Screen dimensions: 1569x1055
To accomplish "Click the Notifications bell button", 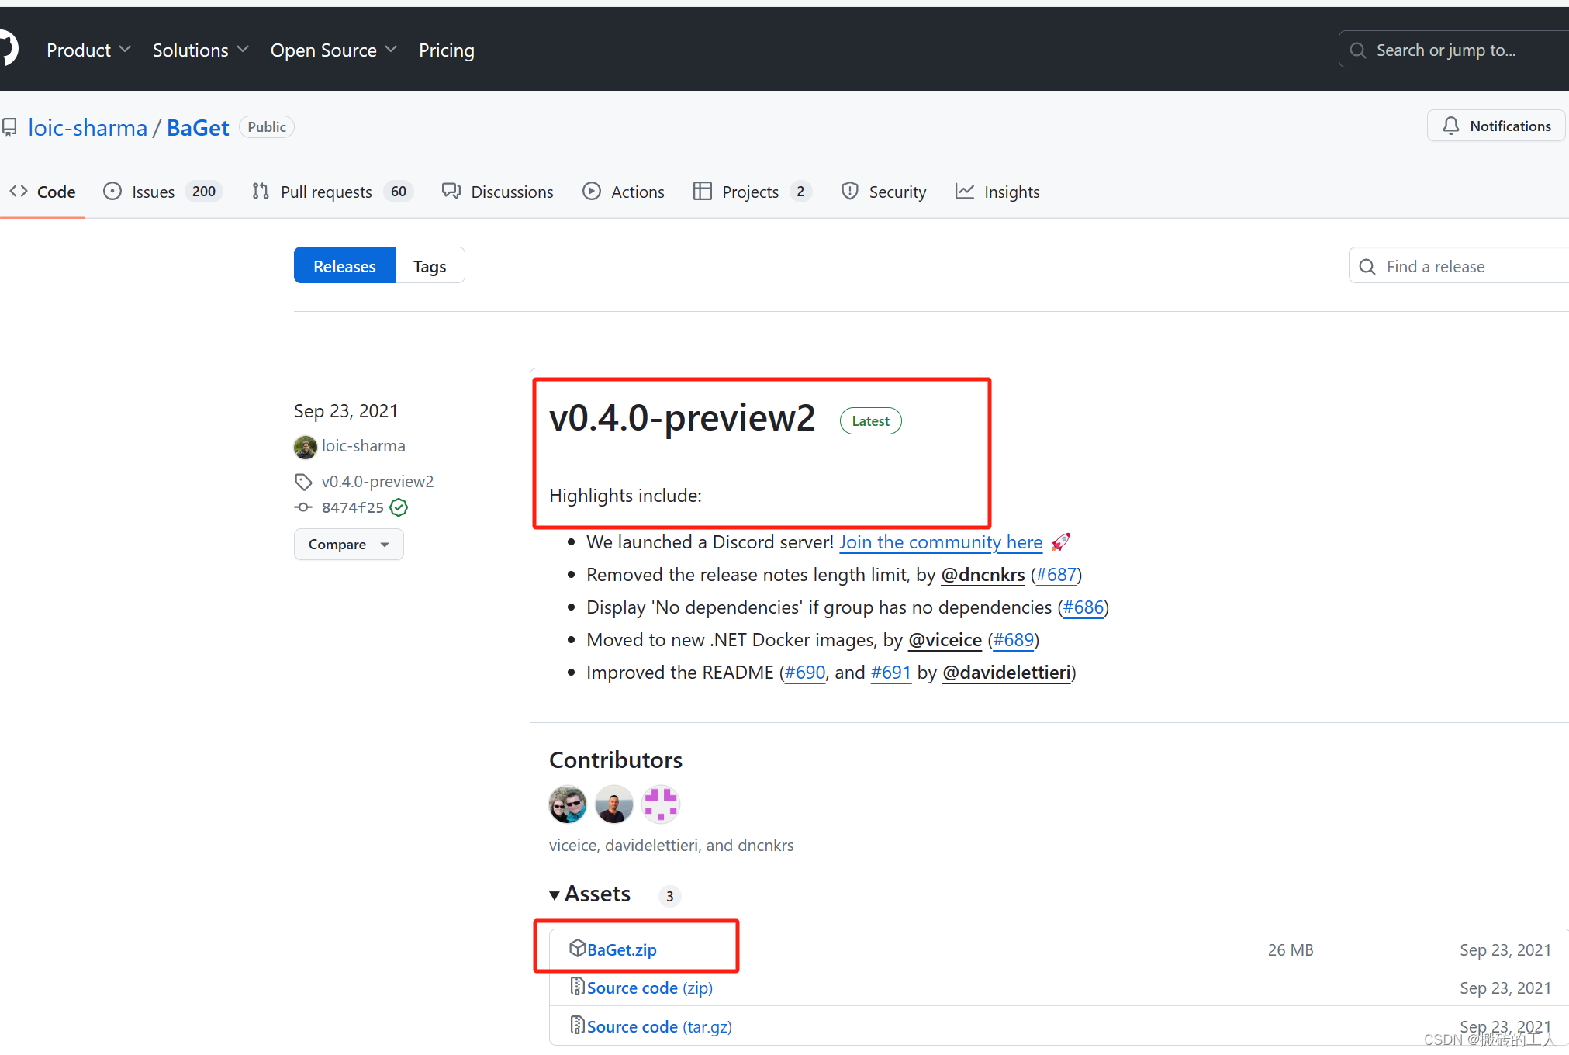I will click(x=1496, y=126).
